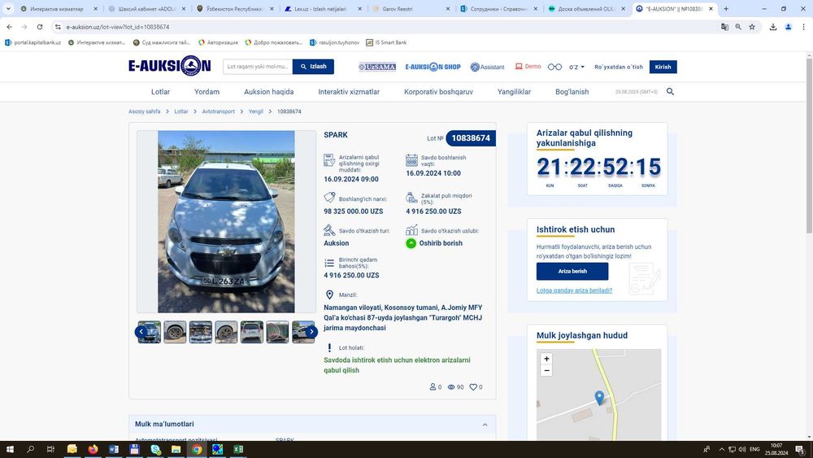Click the participants person icon
Image resolution: width=813 pixels, height=458 pixels.
433,387
